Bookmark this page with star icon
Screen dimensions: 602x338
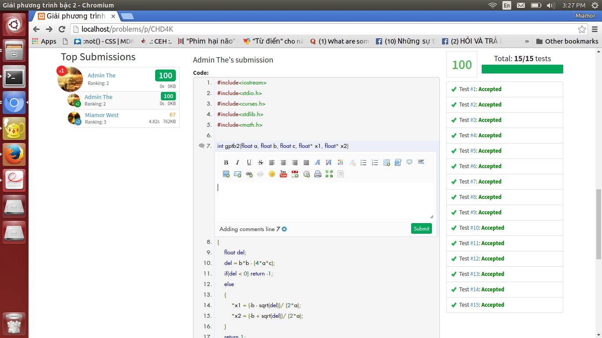[x=582, y=29]
